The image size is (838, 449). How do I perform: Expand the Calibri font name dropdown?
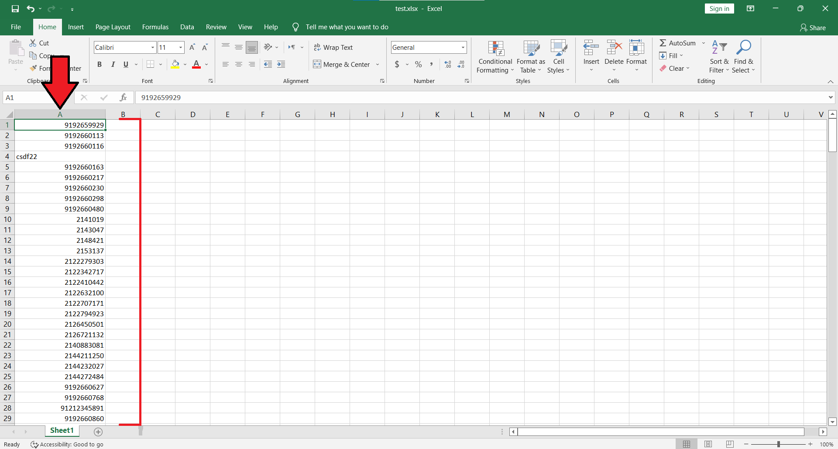152,47
